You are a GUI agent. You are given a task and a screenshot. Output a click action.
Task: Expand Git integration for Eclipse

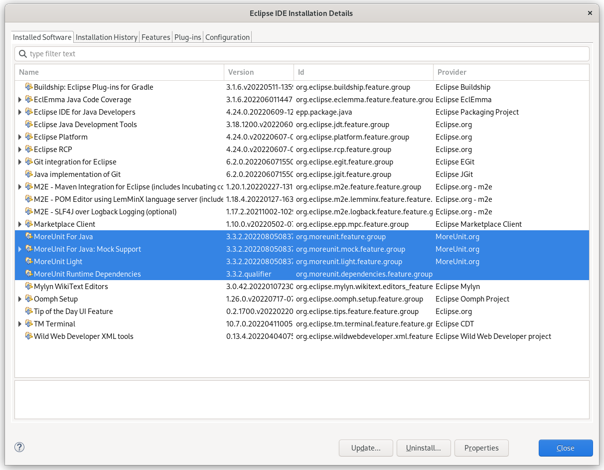[20, 161]
